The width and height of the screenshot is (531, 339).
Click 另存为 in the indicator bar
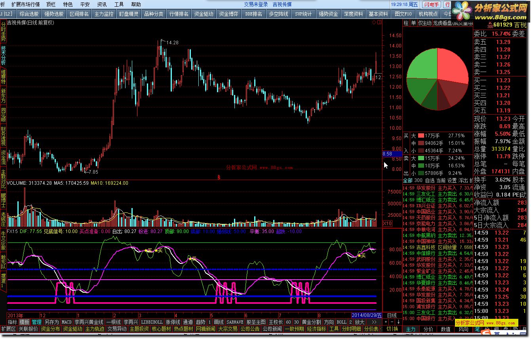52,322
